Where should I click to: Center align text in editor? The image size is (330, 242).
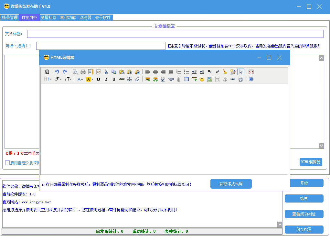pos(155,72)
